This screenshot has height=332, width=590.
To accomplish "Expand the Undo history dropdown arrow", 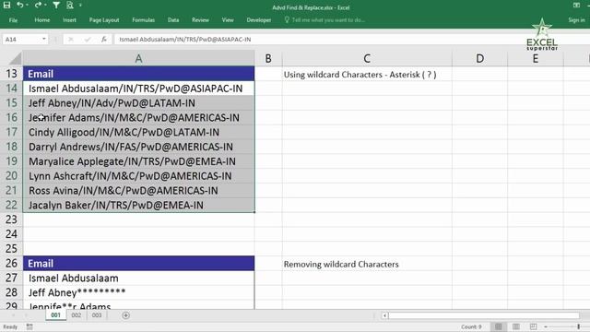I will click(27, 6).
